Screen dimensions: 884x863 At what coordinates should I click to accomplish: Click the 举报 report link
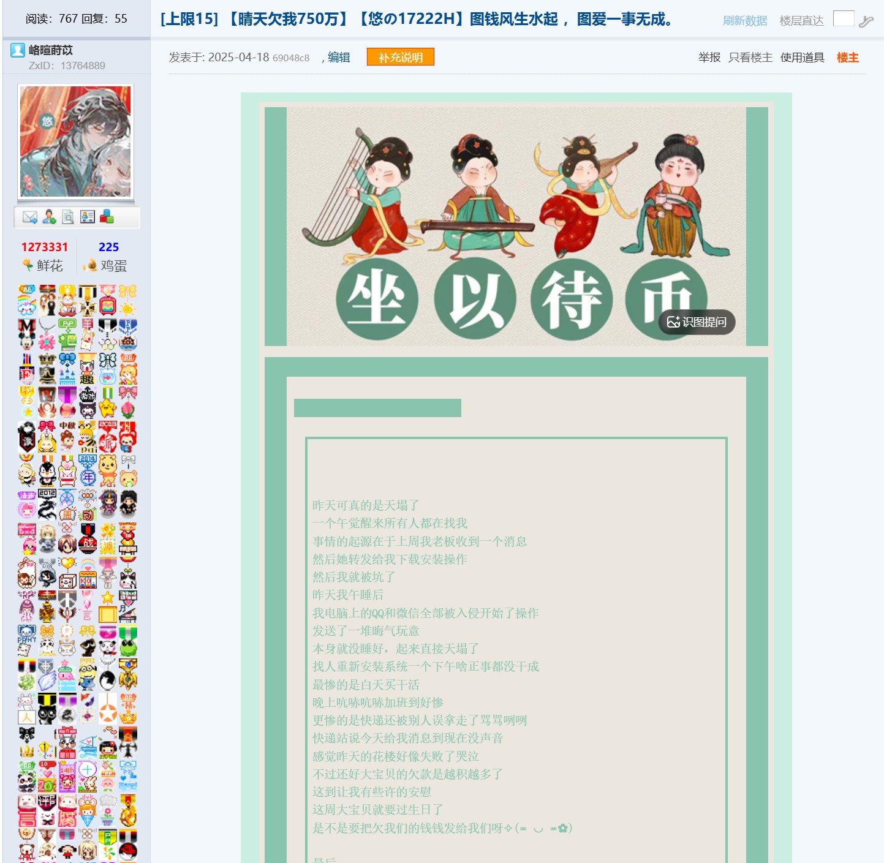(709, 57)
